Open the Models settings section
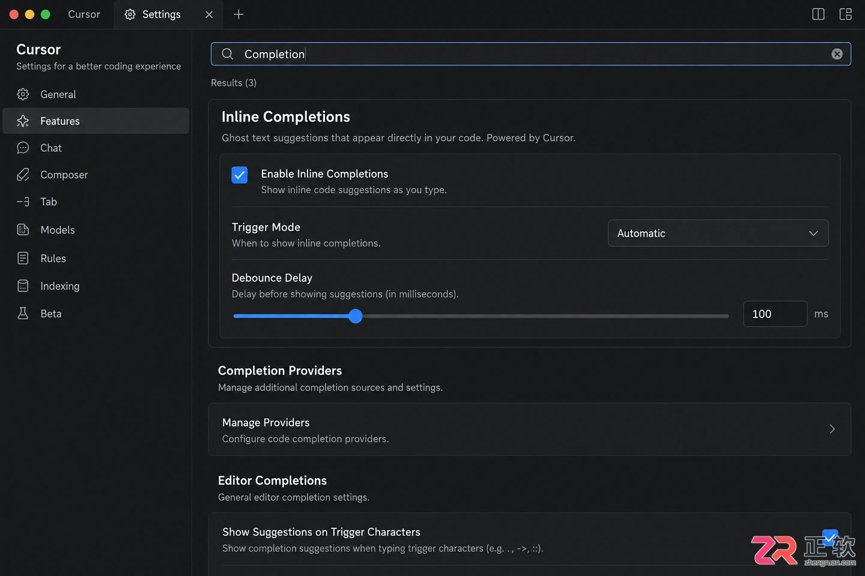 tap(96, 230)
